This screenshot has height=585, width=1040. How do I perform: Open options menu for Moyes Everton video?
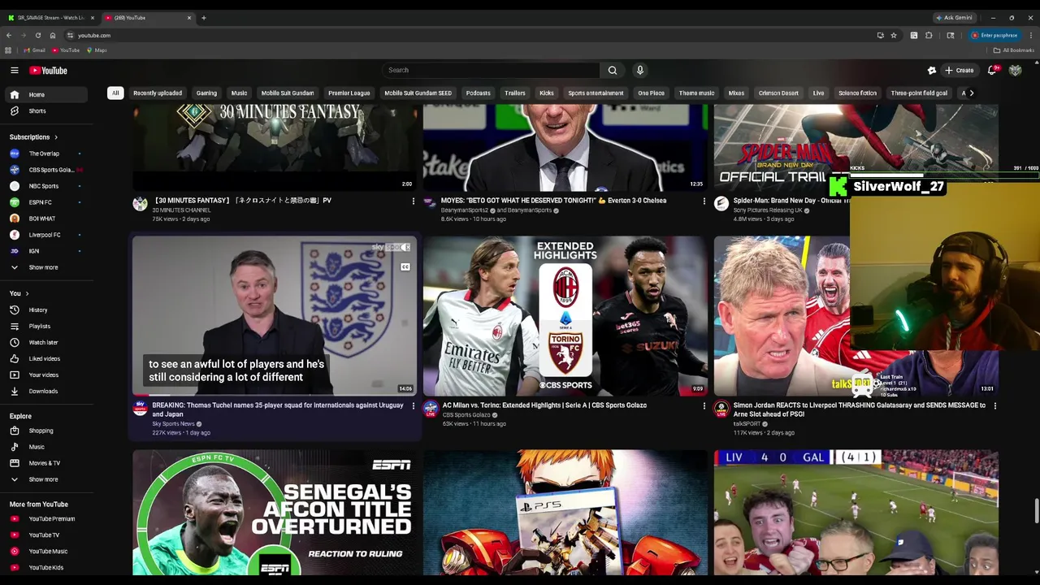[x=704, y=201]
